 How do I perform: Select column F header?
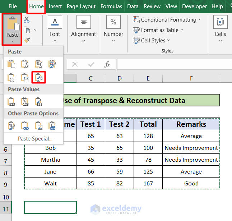point(191,78)
